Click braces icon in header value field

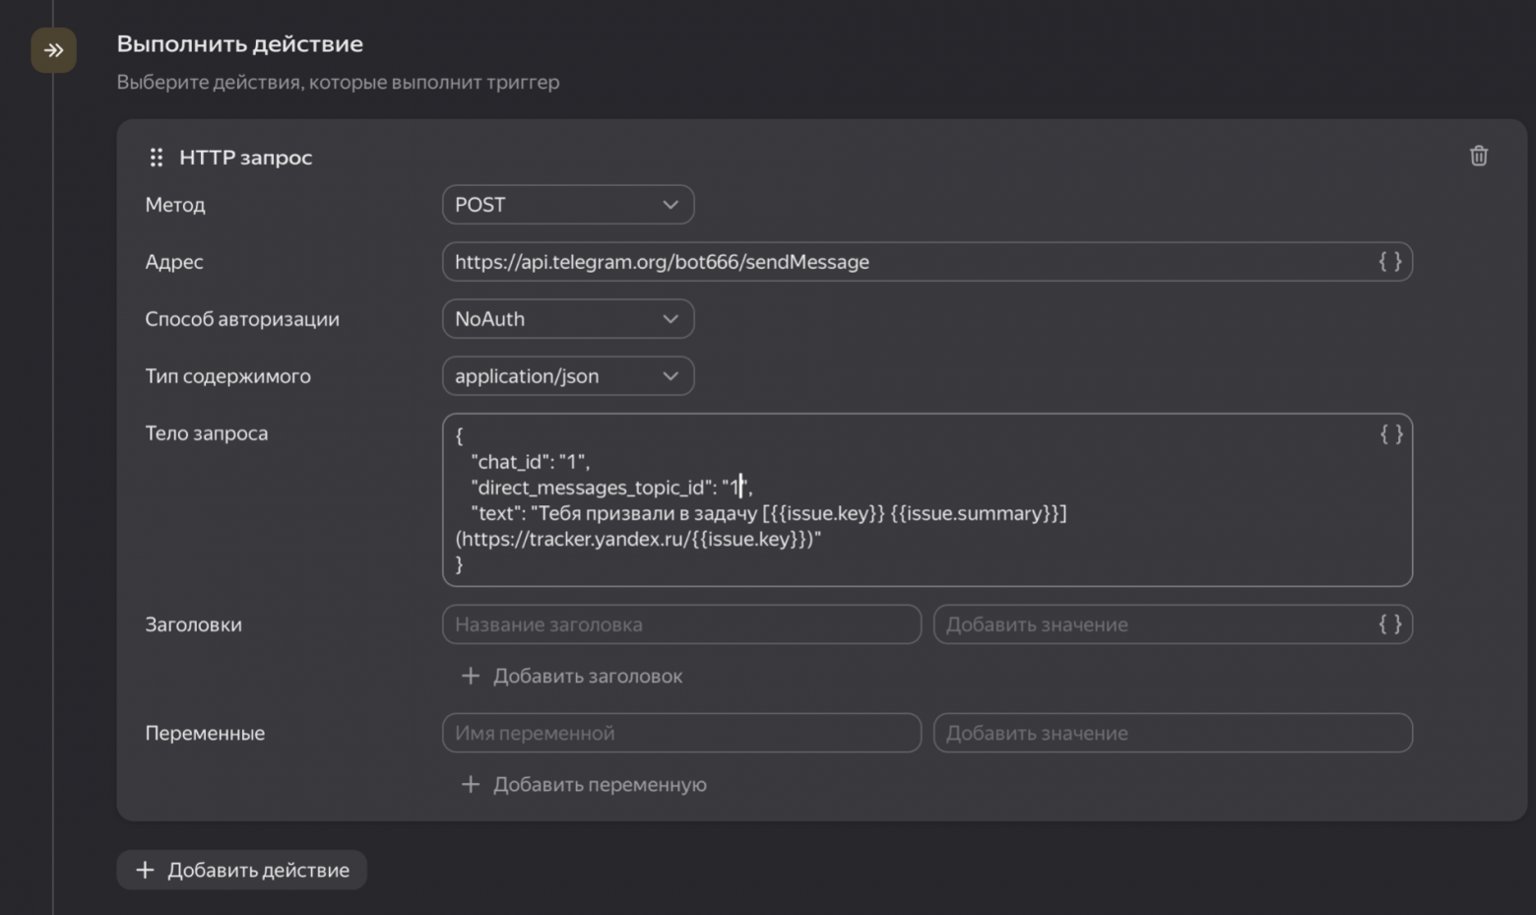pyautogui.click(x=1389, y=623)
